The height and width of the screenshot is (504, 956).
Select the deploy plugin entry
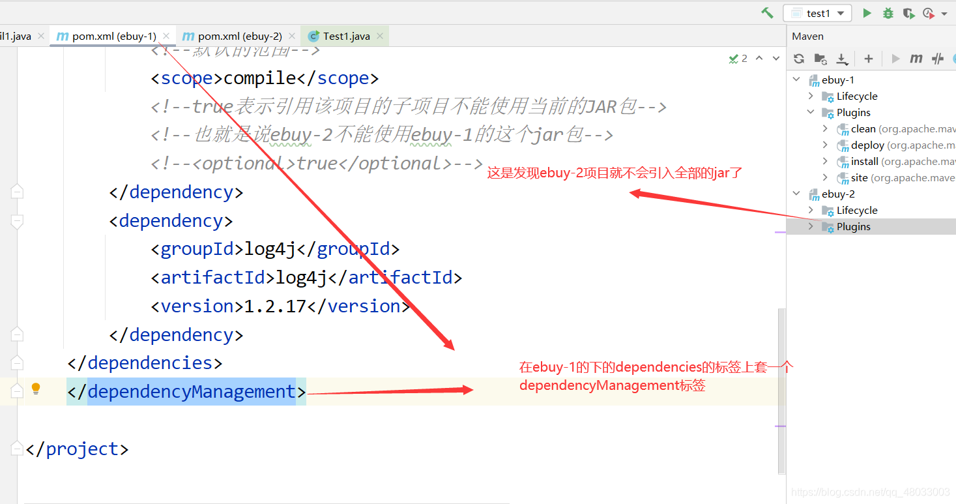click(x=896, y=145)
